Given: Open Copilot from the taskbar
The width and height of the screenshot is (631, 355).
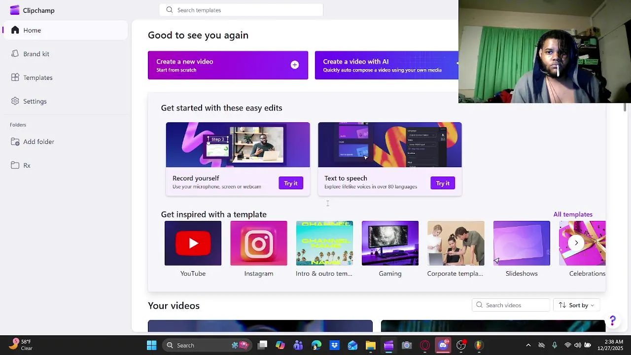Looking at the screenshot, I should click(280, 345).
